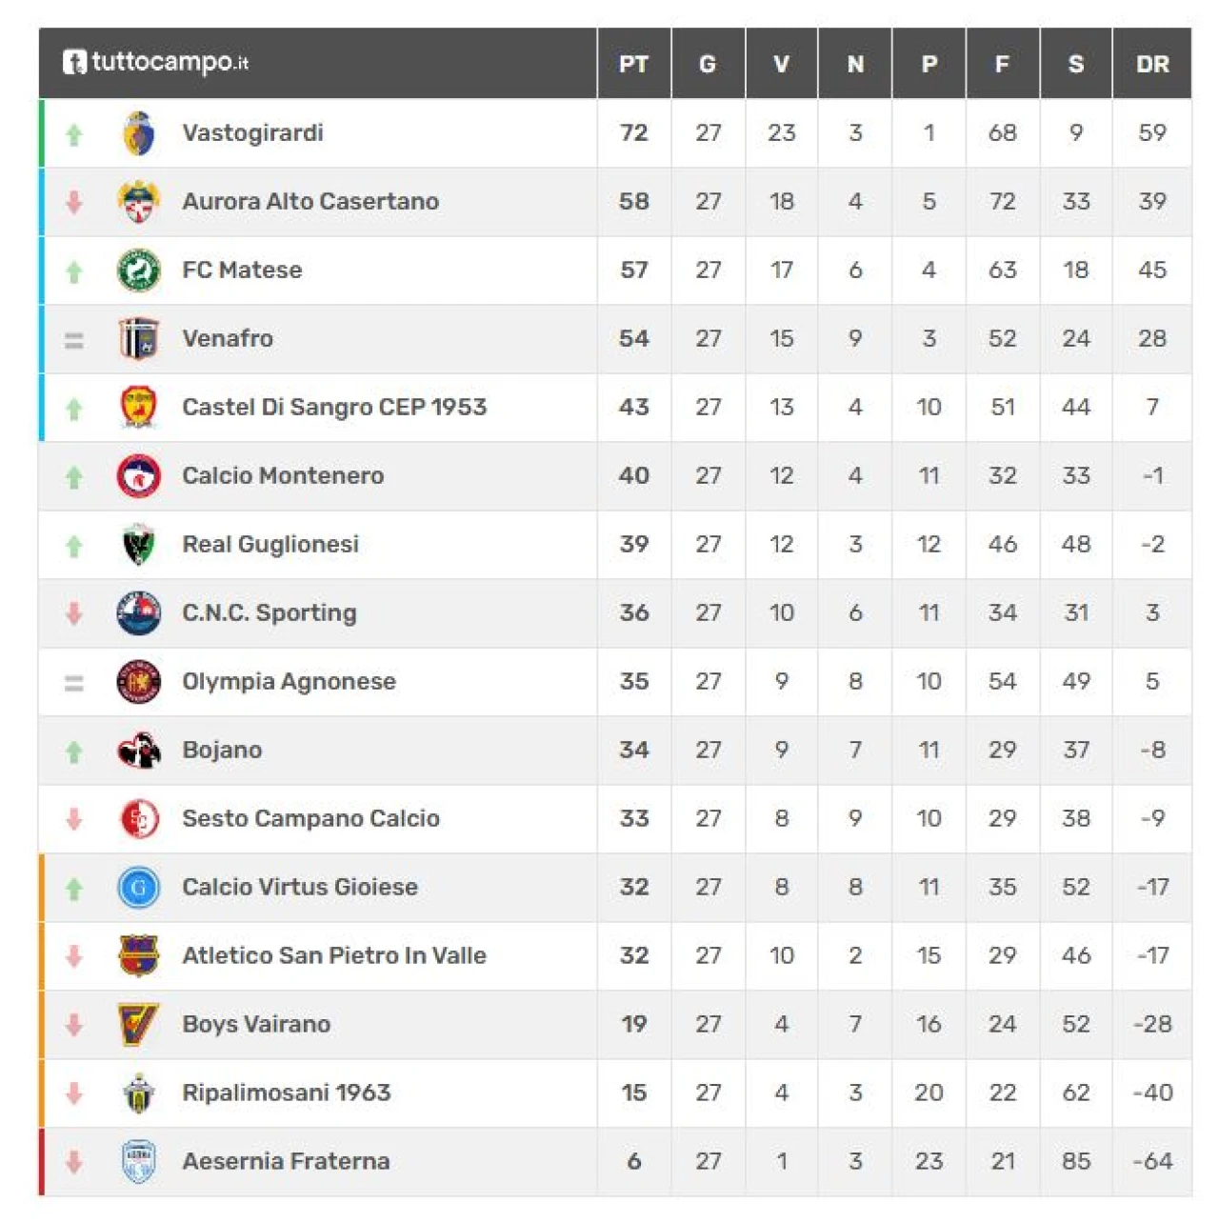Click the Venafro striped crest
This screenshot has height=1223, width=1219.
(x=139, y=339)
